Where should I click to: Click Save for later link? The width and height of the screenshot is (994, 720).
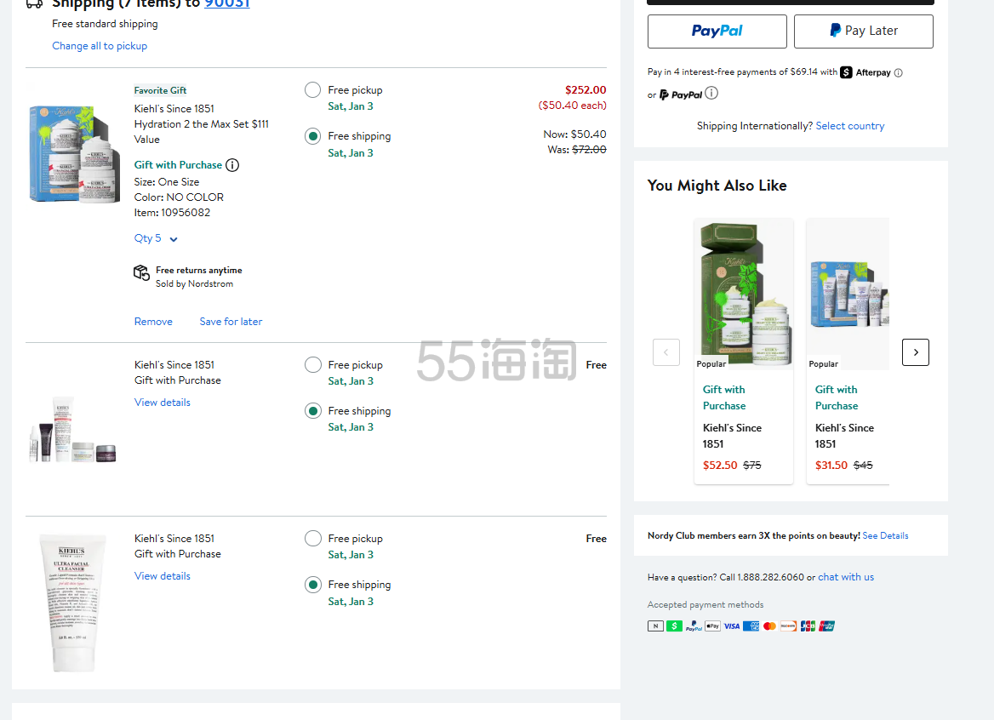click(x=231, y=322)
